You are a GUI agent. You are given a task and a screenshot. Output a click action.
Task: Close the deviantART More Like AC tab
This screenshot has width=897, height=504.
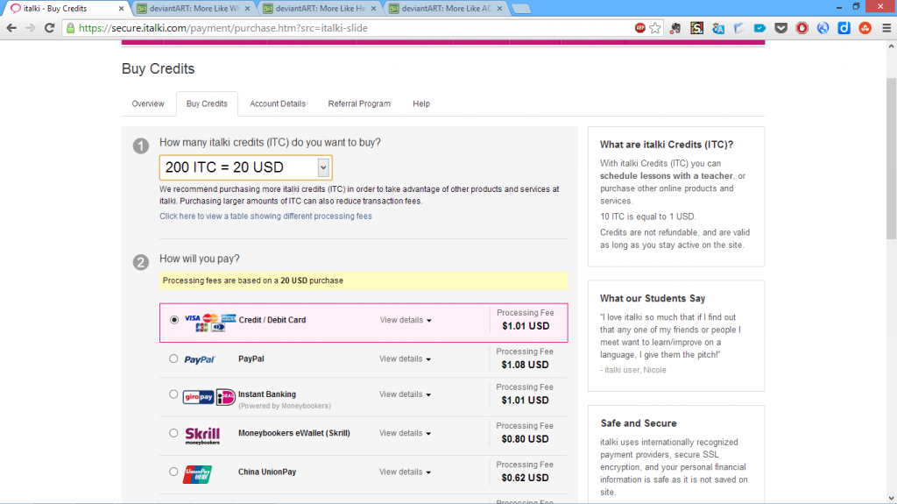499,9
